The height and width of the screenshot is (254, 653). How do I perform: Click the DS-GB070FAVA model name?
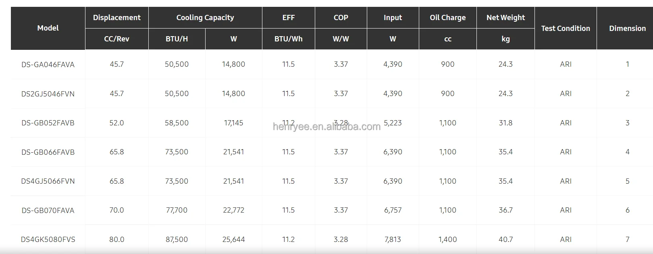[48, 210]
